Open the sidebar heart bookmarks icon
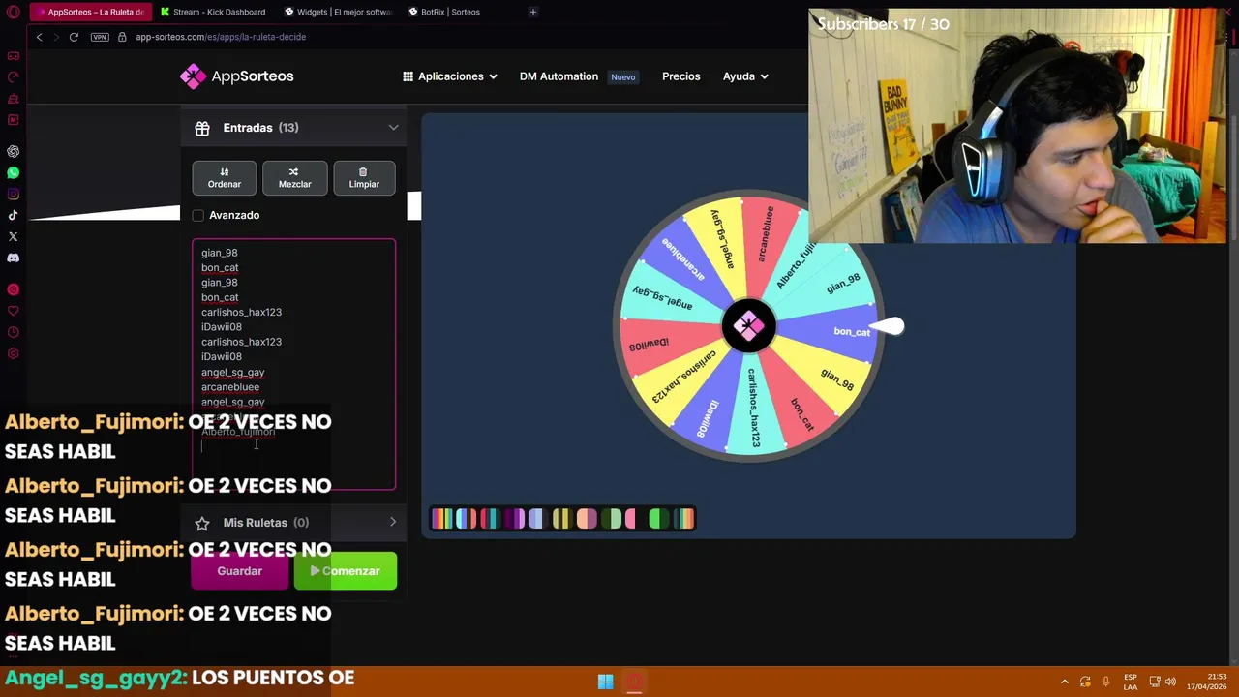Viewport: 1239px width, 697px height. click(13, 311)
